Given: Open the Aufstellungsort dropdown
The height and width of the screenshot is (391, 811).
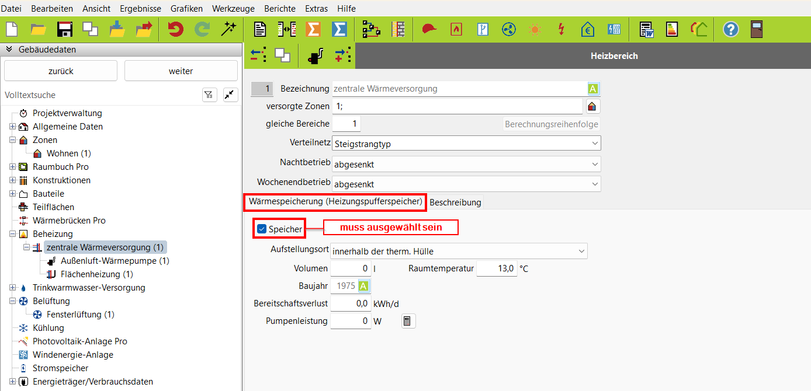Looking at the screenshot, I should click(459, 251).
